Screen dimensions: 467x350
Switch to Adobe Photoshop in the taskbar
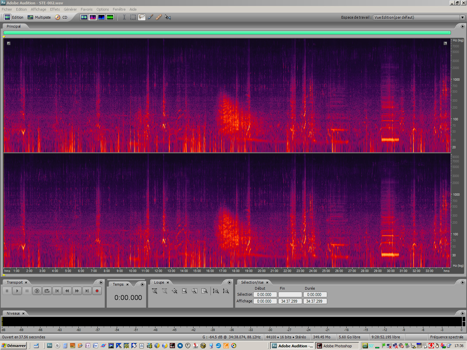tap(337, 346)
